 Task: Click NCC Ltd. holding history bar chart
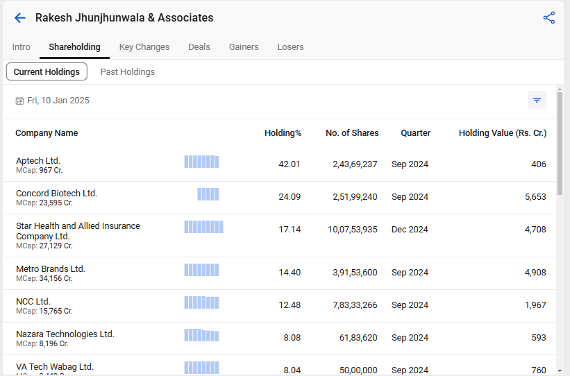pyautogui.click(x=201, y=302)
